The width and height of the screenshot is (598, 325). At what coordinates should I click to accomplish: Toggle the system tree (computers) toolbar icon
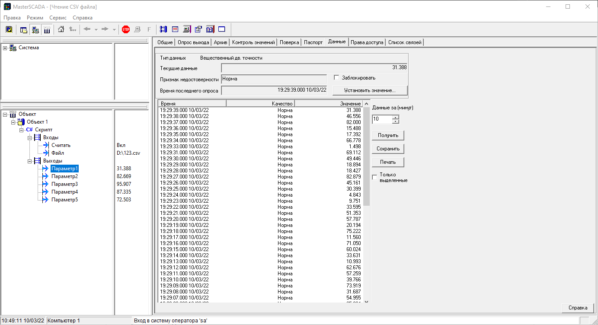35,29
